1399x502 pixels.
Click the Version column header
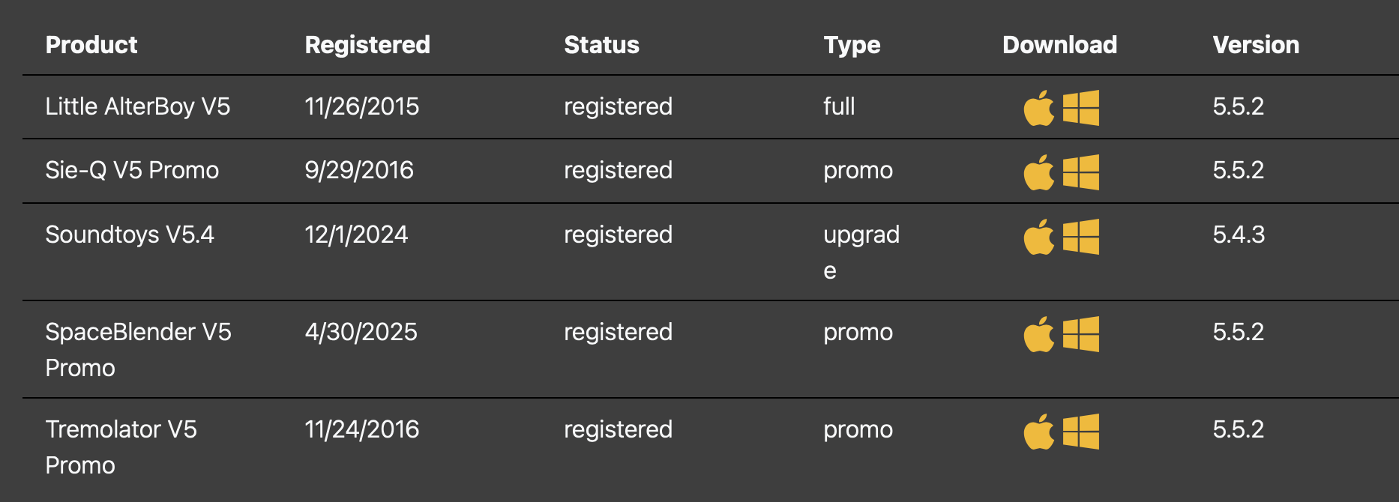pos(1256,45)
